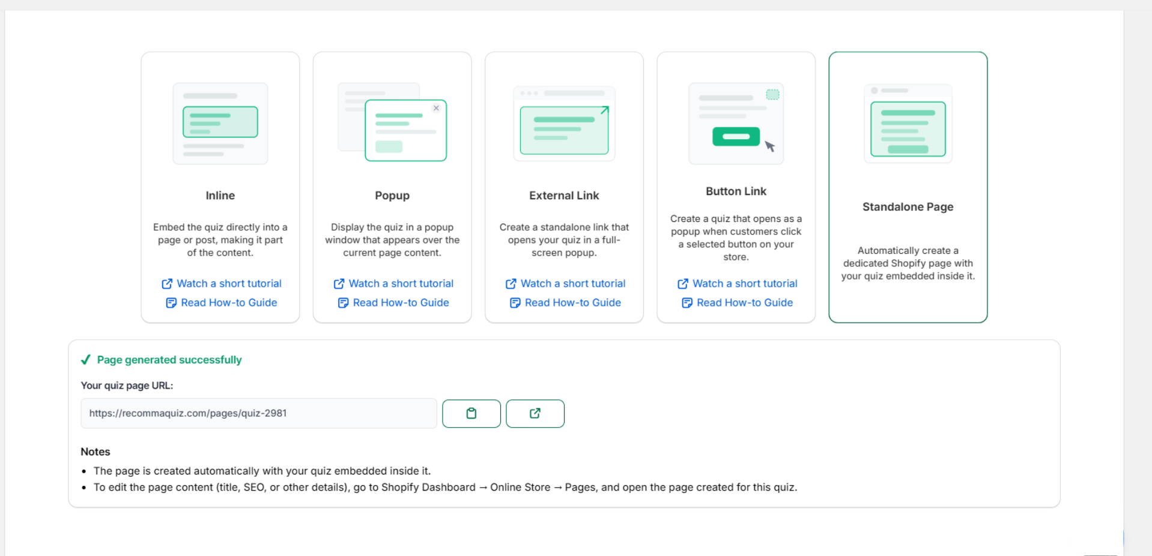
Task: Read How-to Guide for Inline
Action: click(222, 303)
